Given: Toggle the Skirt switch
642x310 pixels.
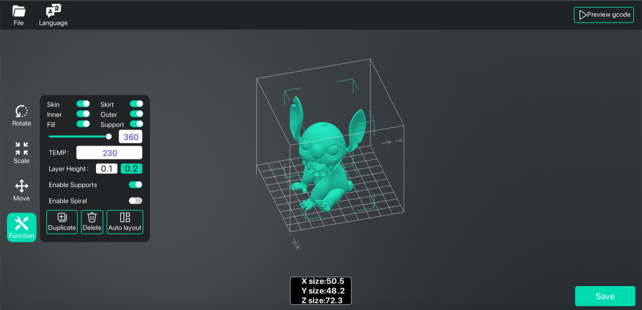Looking at the screenshot, I should [136, 104].
